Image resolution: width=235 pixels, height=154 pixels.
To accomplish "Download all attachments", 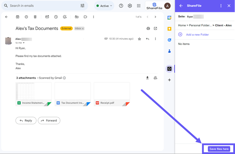I will point(147,78).
